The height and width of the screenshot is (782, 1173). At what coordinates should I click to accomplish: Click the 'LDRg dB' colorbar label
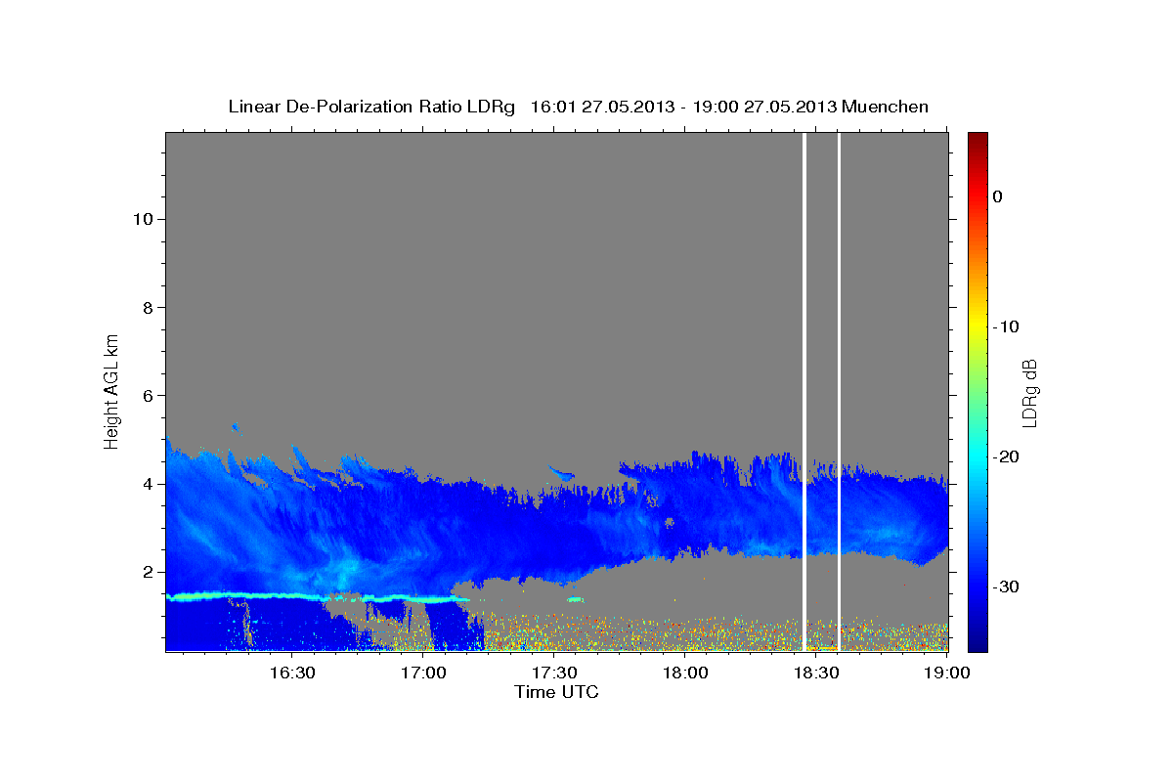click(1029, 393)
